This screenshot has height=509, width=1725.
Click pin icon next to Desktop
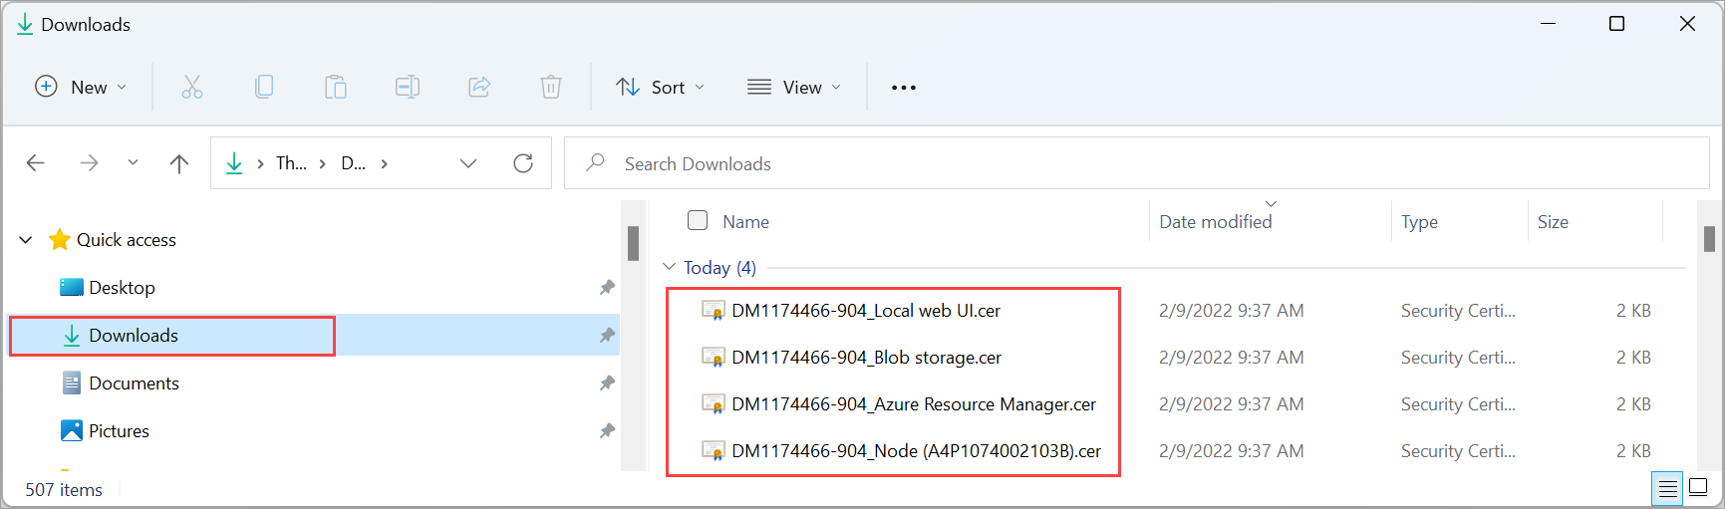(607, 288)
